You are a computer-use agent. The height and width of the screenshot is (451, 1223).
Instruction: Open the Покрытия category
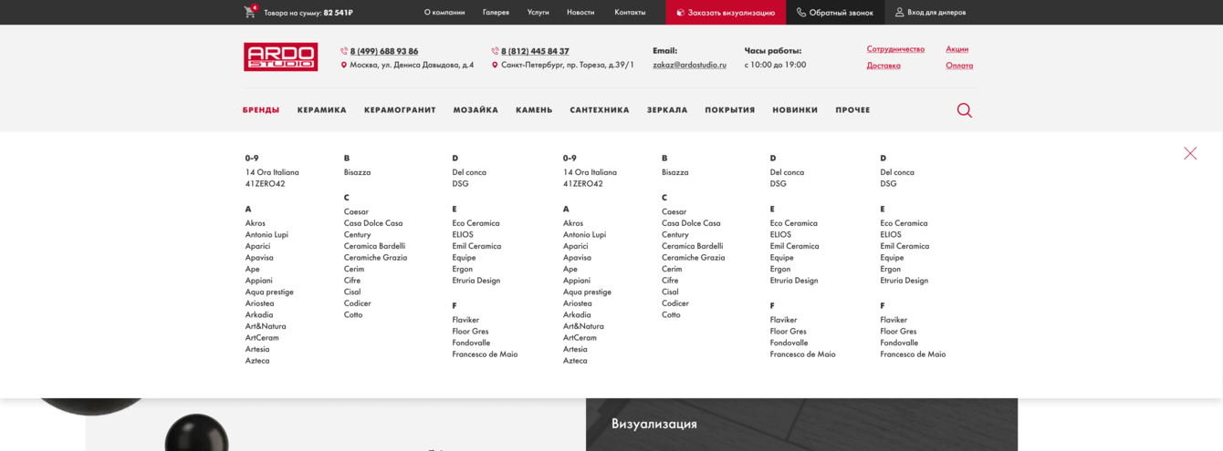click(730, 110)
